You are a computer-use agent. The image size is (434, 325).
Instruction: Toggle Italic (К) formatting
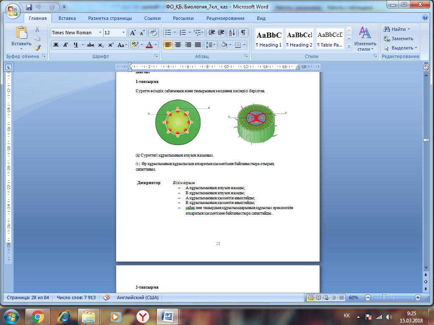point(66,45)
